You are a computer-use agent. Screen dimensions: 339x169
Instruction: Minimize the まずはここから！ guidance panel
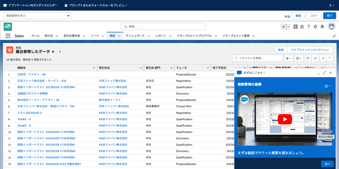(x=318, y=73)
